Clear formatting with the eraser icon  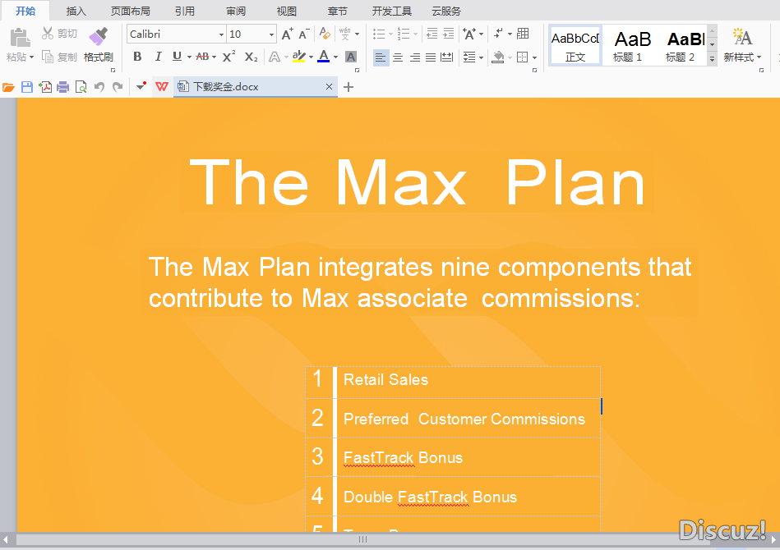coord(325,34)
